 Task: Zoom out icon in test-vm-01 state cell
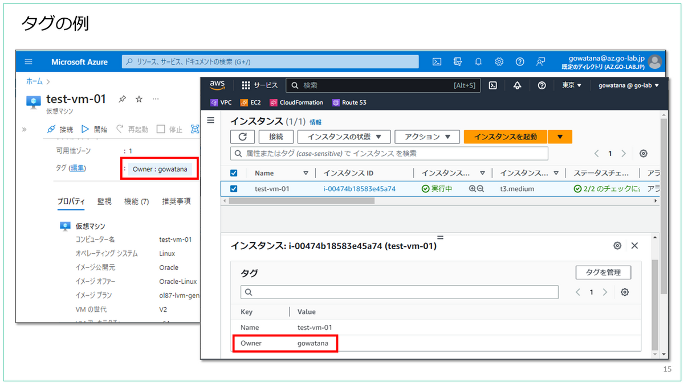click(x=480, y=188)
